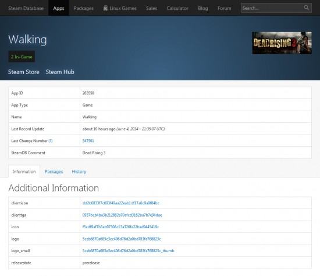Click the Name value Walking in table
Screen dimensions: 320x276
pyautogui.click(x=90, y=117)
